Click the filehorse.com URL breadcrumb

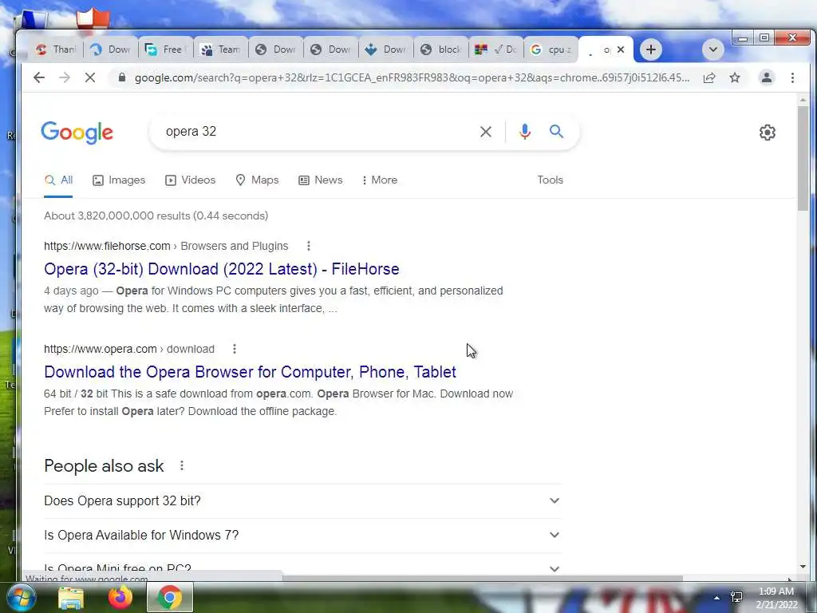pyautogui.click(x=166, y=246)
